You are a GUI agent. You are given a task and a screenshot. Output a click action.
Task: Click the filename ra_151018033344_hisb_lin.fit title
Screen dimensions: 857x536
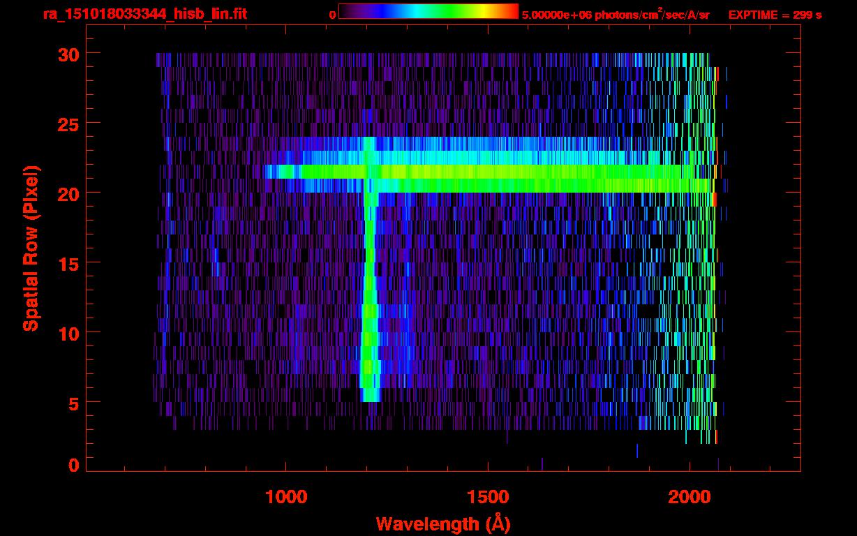point(144,14)
